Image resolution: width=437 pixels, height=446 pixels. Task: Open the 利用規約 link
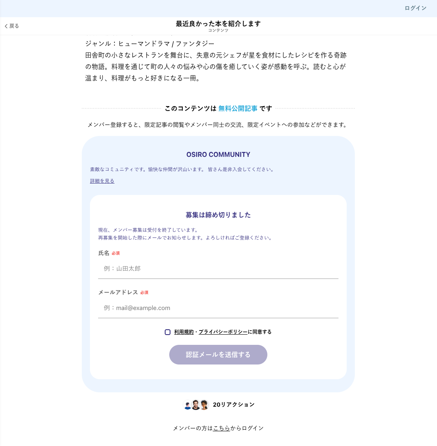click(x=184, y=332)
